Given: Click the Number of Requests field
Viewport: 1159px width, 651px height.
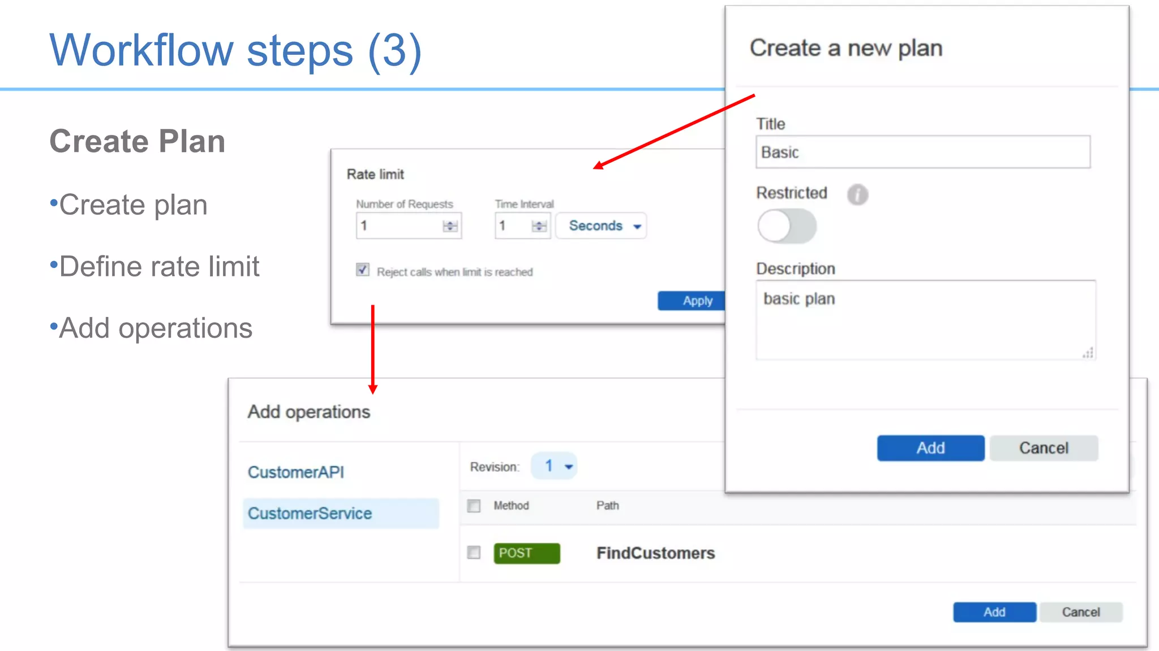Looking at the screenshot, I should [408, 225].
